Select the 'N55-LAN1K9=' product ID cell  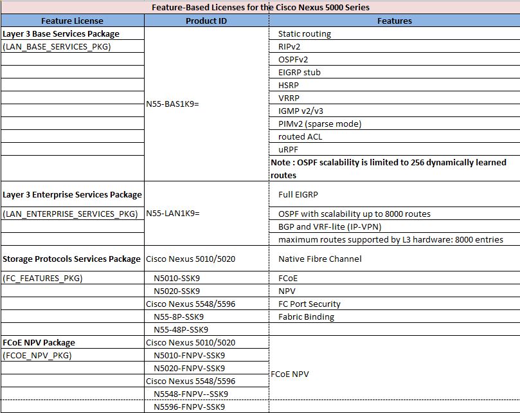206,213
